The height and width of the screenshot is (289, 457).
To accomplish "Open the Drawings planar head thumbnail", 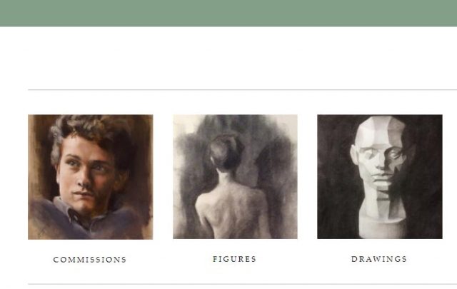I will tap(380, 177).
